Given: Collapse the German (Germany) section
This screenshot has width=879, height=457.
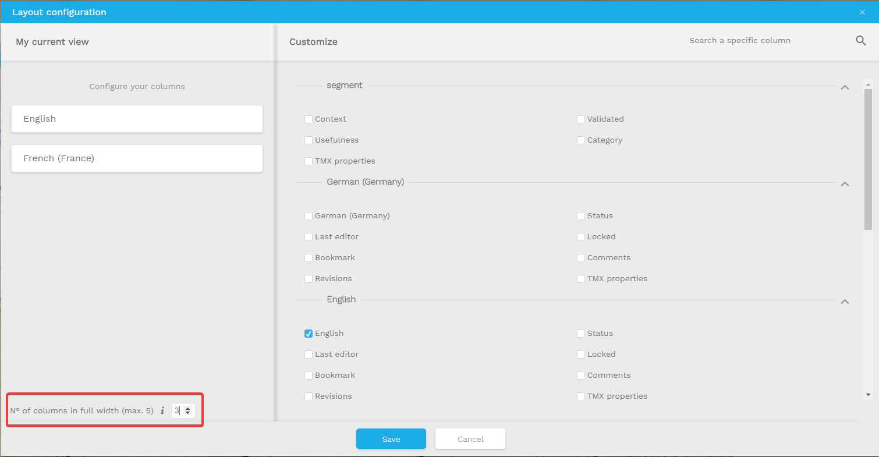Looking at the screenshot, I should point(845,184).
